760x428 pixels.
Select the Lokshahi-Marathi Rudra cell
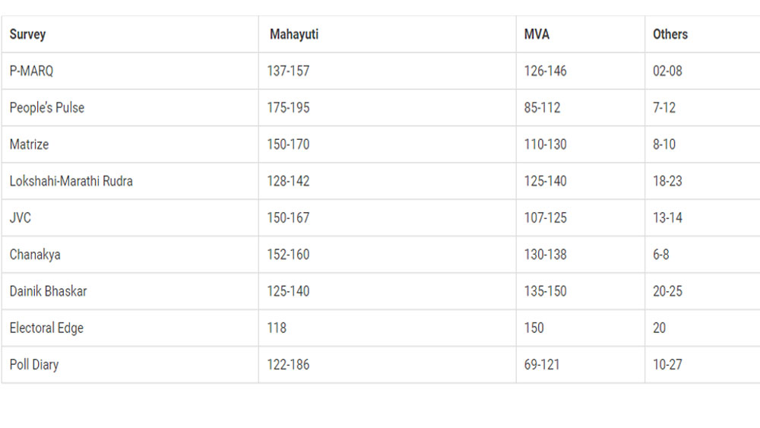pyautogui.click(x=71, y=181)
